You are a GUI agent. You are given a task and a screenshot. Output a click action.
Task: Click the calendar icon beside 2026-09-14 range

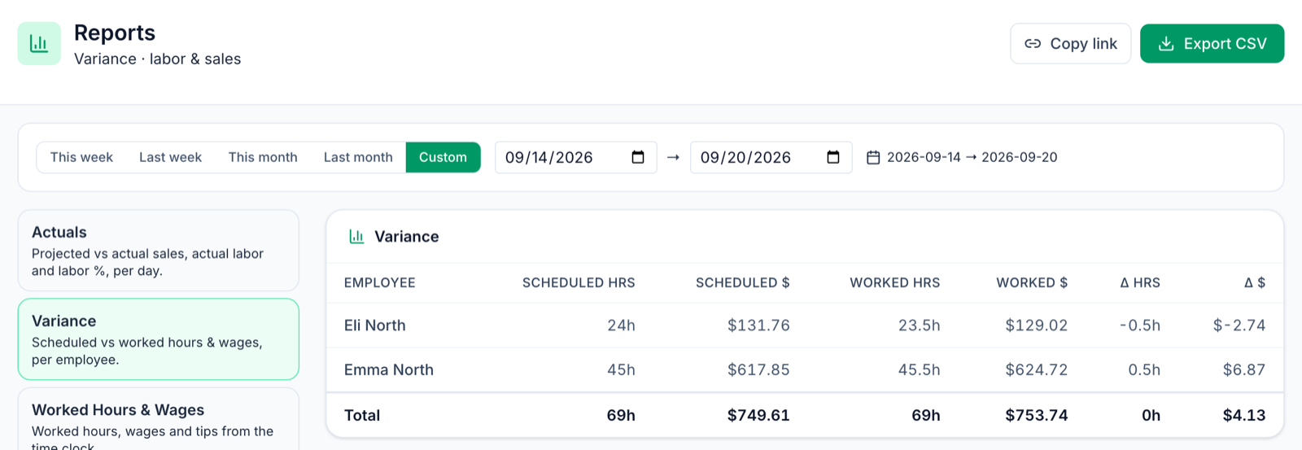tap(873, 157)
